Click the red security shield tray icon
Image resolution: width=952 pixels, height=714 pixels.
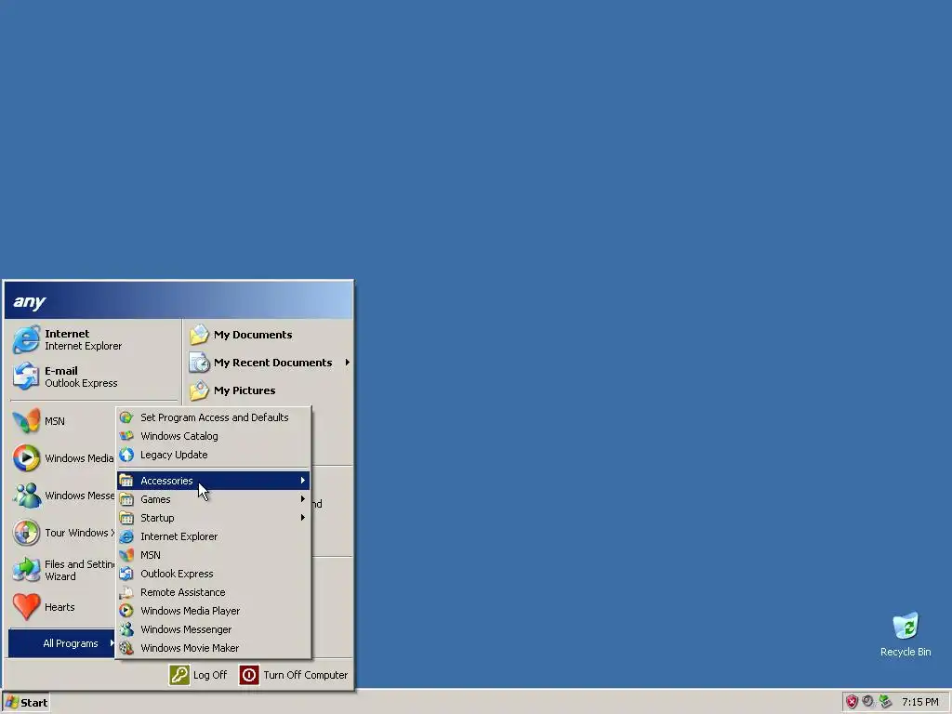coord(852,702)
